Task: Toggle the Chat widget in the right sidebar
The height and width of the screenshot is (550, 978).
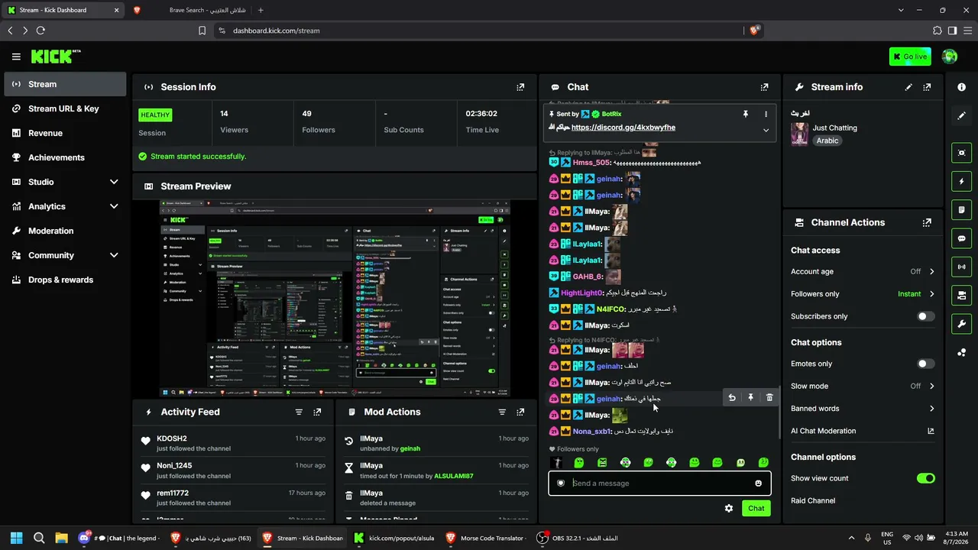Action: (x=962, y=238)
